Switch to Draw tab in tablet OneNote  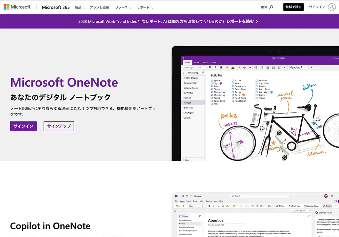[x=205, y=63]
